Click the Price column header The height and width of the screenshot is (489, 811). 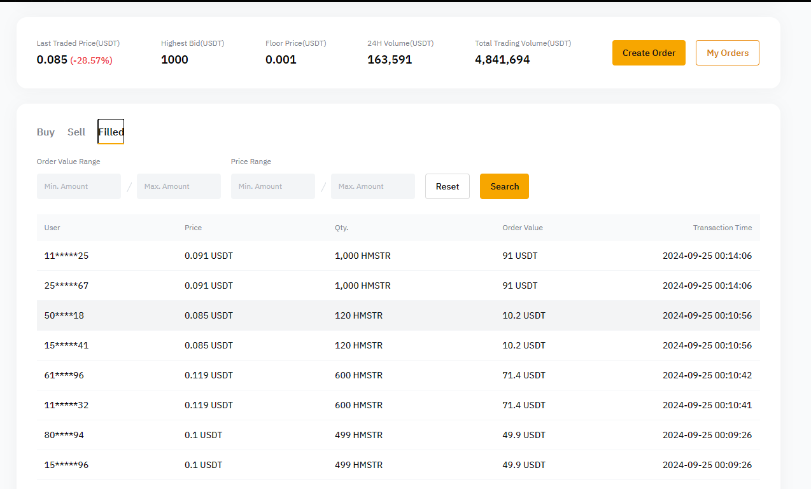click(x=193, y=228)
